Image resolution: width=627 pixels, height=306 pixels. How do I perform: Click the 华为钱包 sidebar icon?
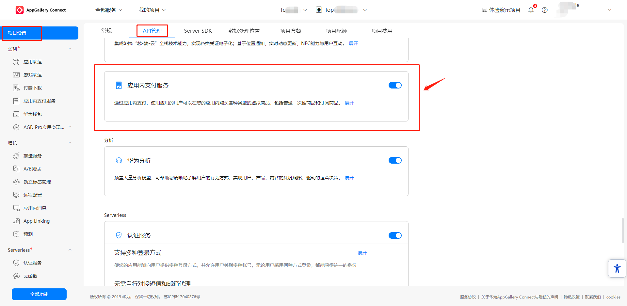point(16,114)
